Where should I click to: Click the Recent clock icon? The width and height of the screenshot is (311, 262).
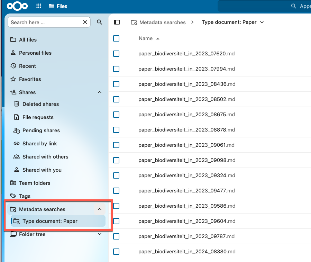click(x=13, y=66)
